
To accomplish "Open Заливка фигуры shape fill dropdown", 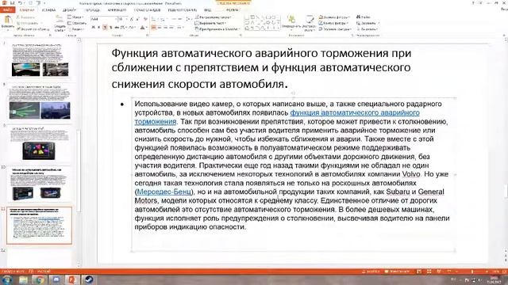I will (334, 17).
